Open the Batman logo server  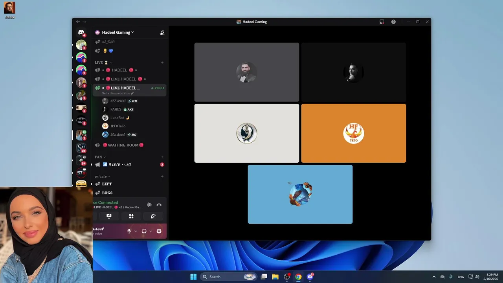81,120
